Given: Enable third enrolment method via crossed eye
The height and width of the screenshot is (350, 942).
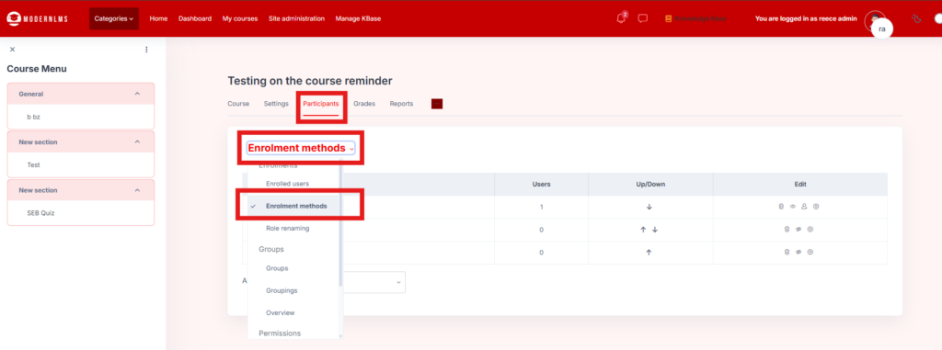Looking at the screenshot, I should [x=798, y=252].
